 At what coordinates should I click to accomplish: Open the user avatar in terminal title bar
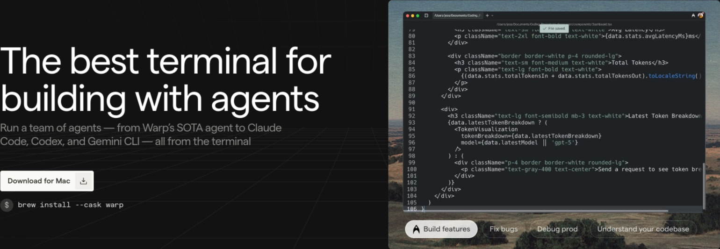pyautogui.click(x=700, y=15)
